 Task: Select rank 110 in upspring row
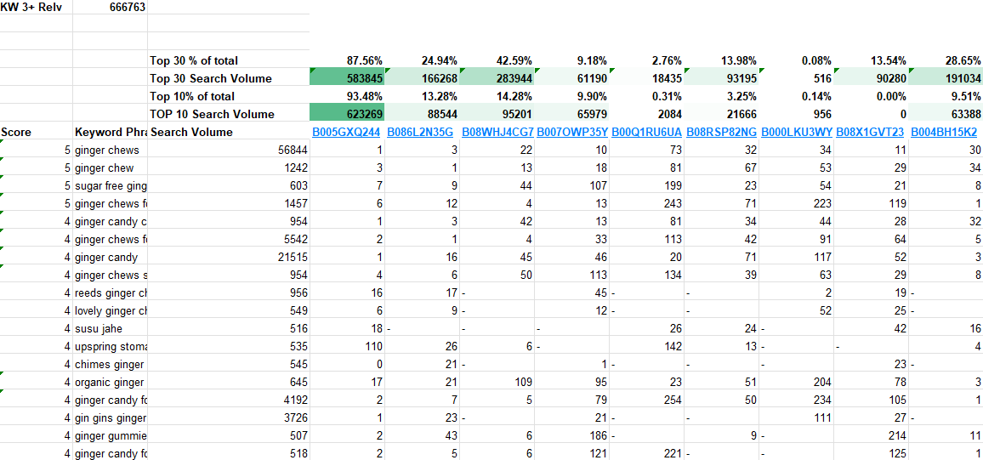347,347
